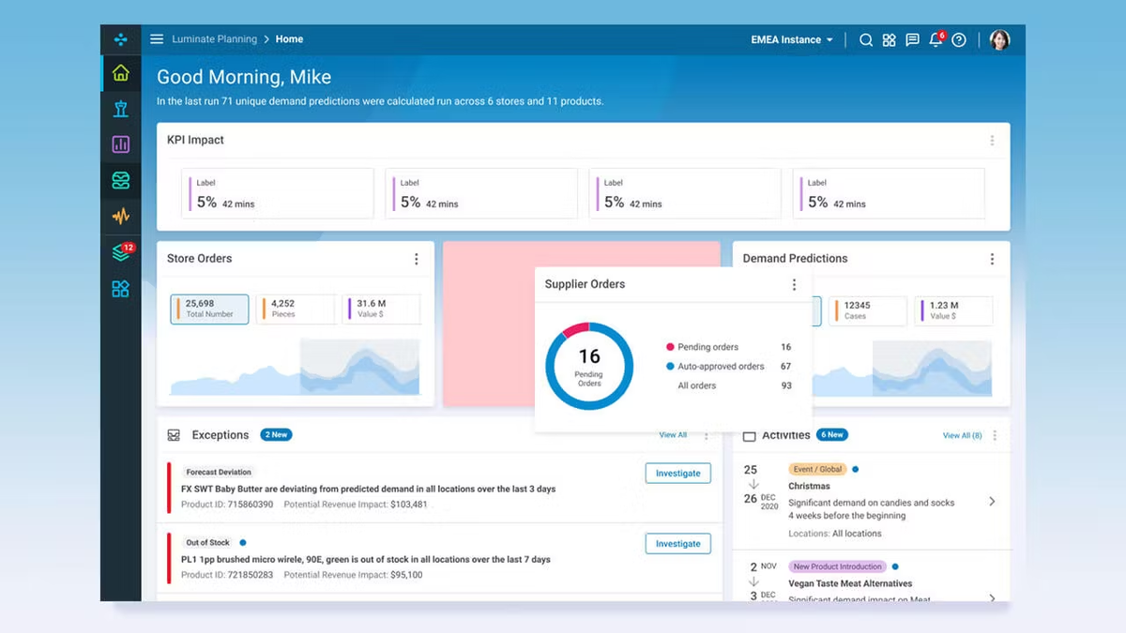Click View All (8) activities link
This screenshot has height=633, width=1126.
pyautogui.click(x=962, y=436)
